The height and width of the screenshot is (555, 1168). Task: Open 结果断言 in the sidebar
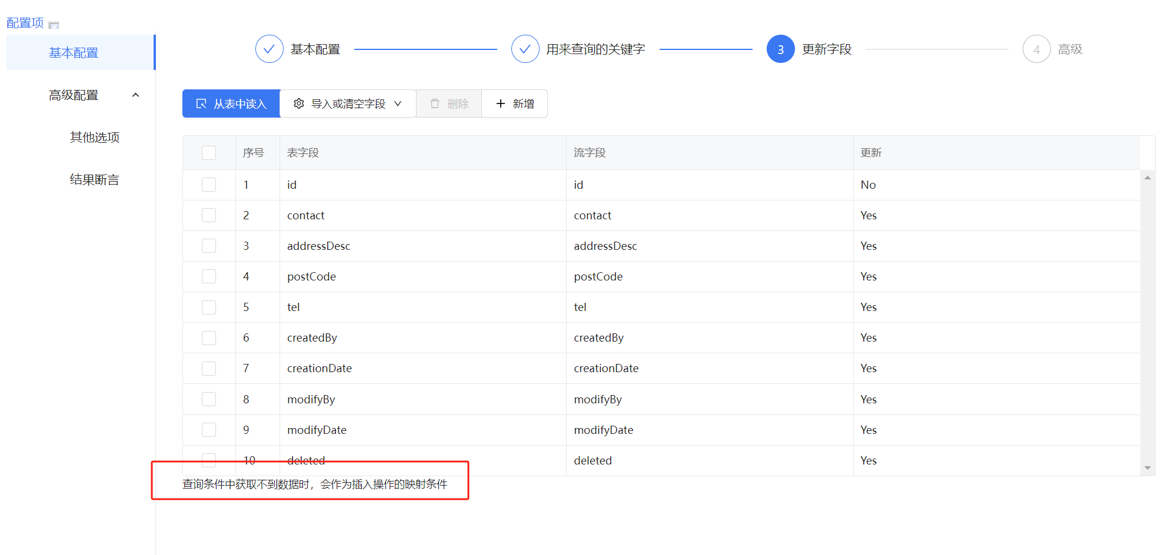tap(95, 179)
